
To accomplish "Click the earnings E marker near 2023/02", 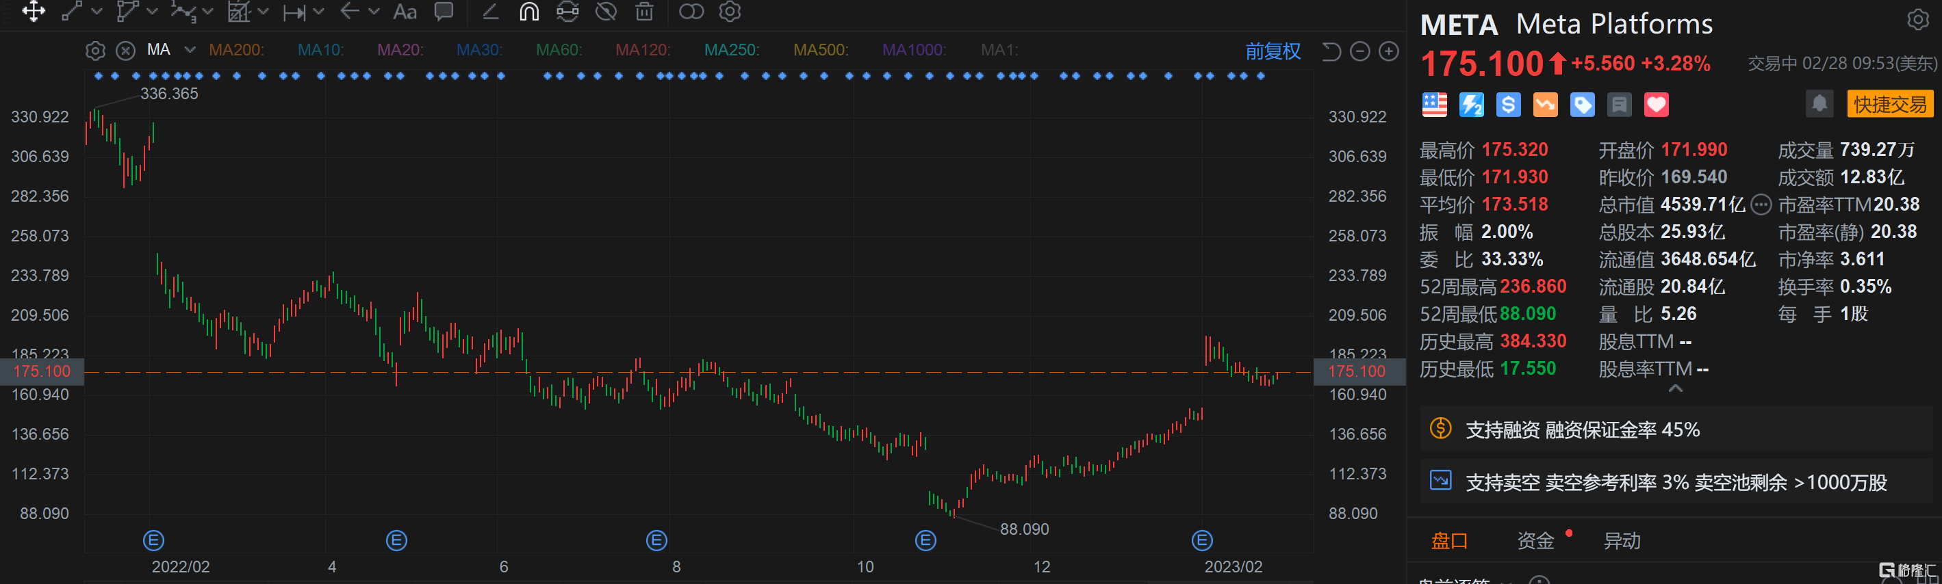I will click(x=1202, y=540).
